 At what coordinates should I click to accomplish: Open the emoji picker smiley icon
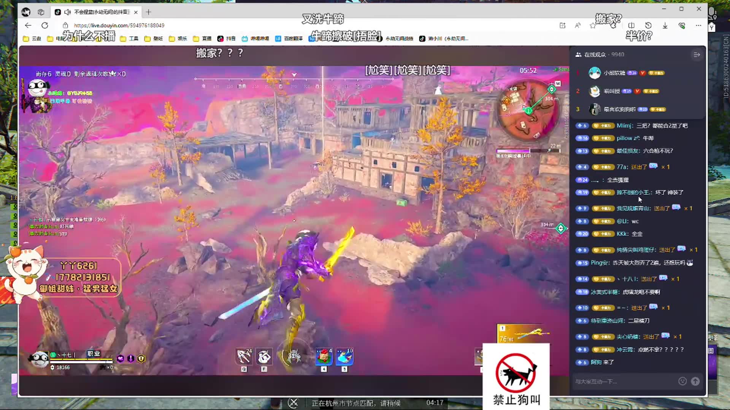click(682, 381)
